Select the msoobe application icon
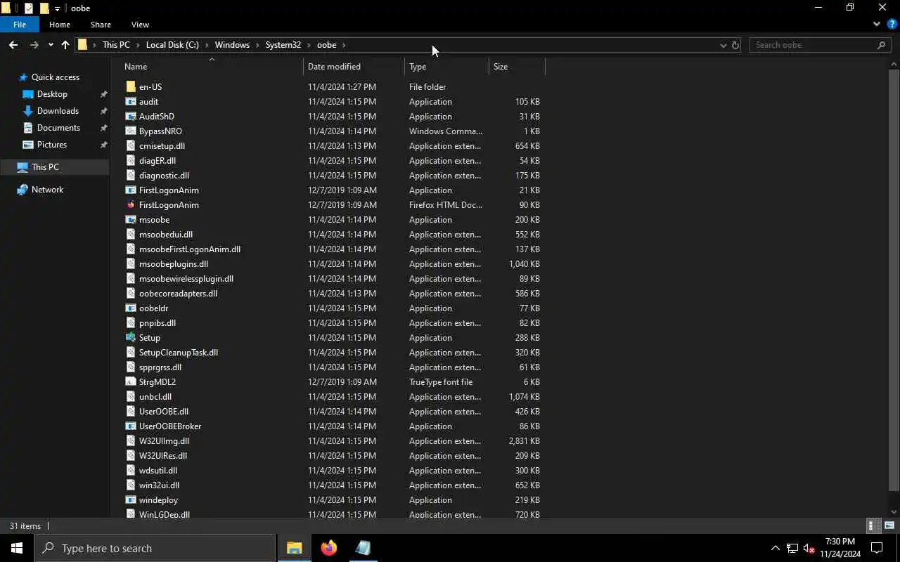The image size is (900, 562). tap(131, 220)
